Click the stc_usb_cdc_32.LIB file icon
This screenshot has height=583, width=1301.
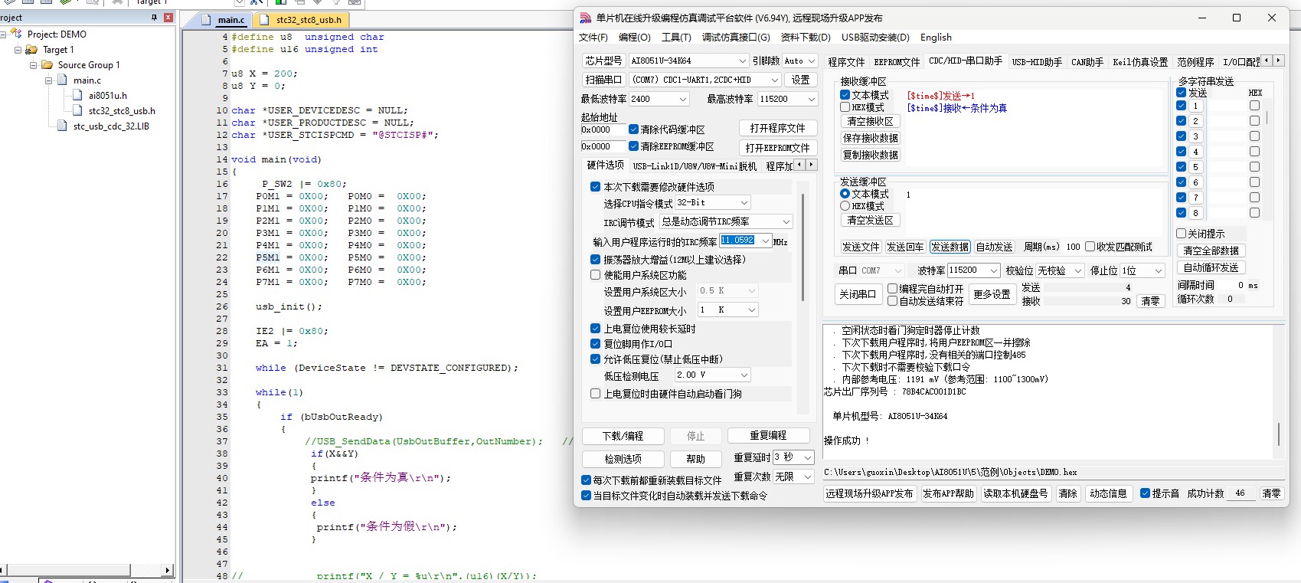[62, 126]
